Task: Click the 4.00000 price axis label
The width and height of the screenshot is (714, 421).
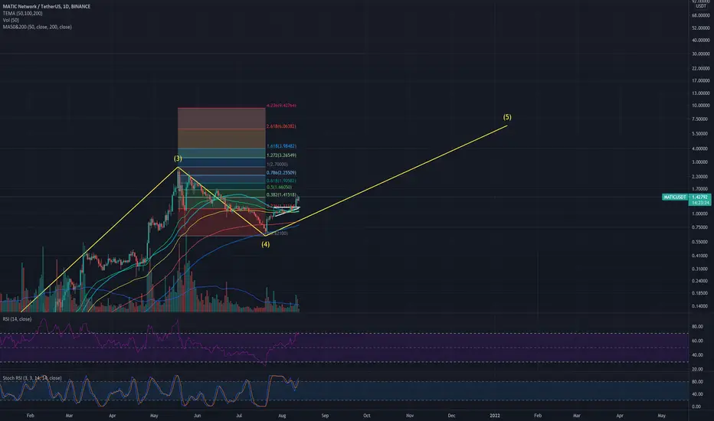Action: 701,148
